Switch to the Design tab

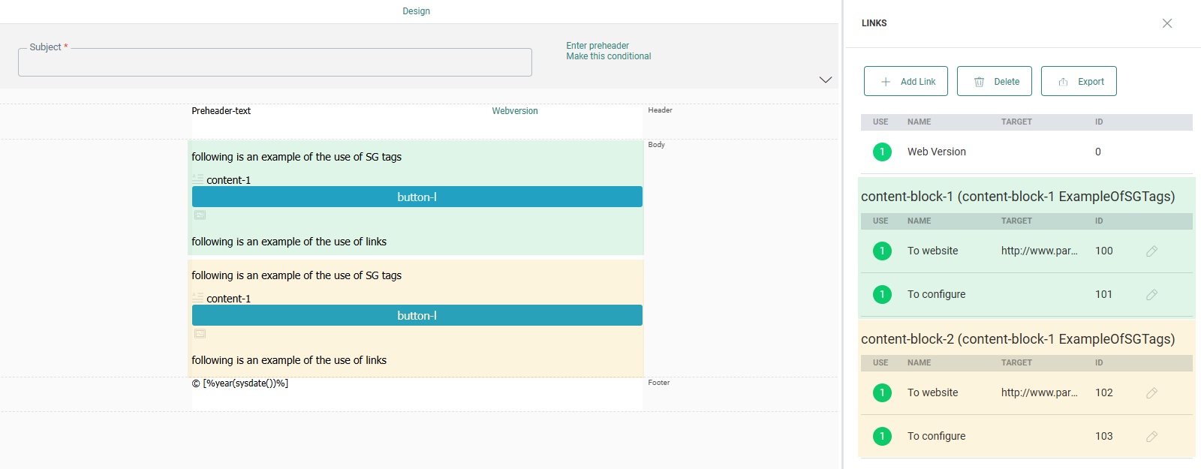click(x=416, y=11)
